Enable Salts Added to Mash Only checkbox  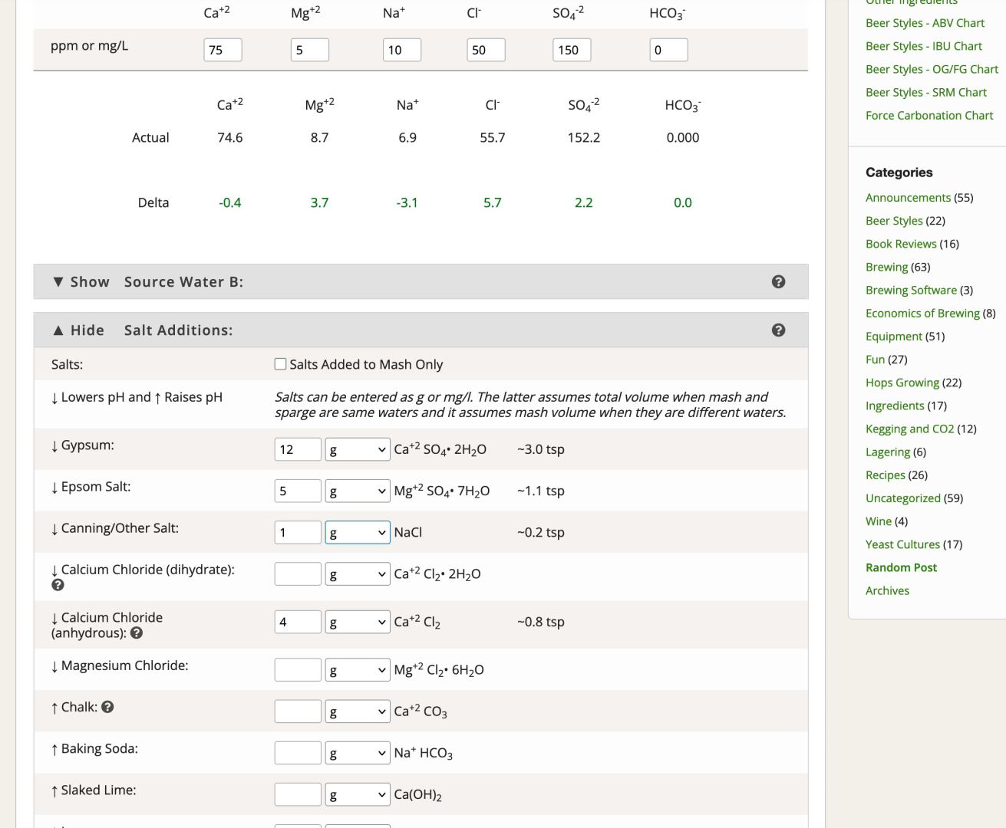coord(281,364)
